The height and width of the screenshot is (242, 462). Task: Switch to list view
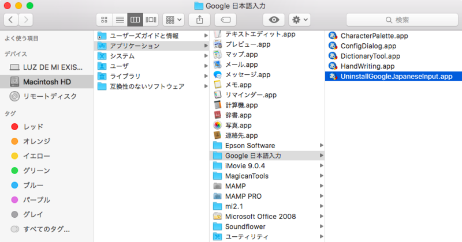pos(120,20)
